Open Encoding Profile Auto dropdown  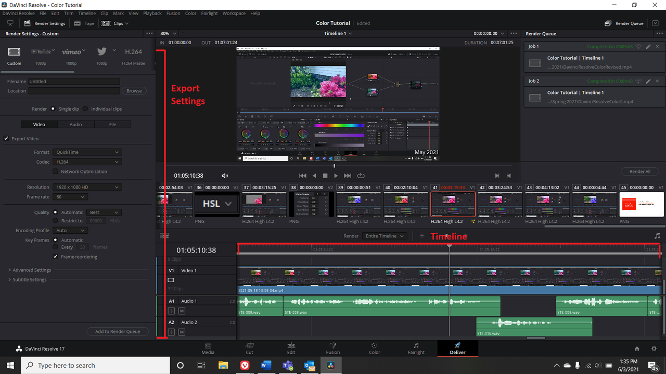pyautogui.click(x=70, y=231)
